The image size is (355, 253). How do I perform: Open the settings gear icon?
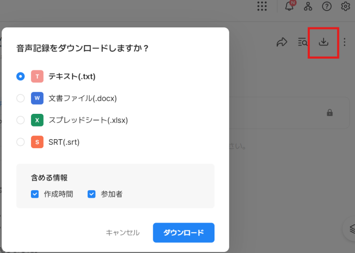pos(346,6)
